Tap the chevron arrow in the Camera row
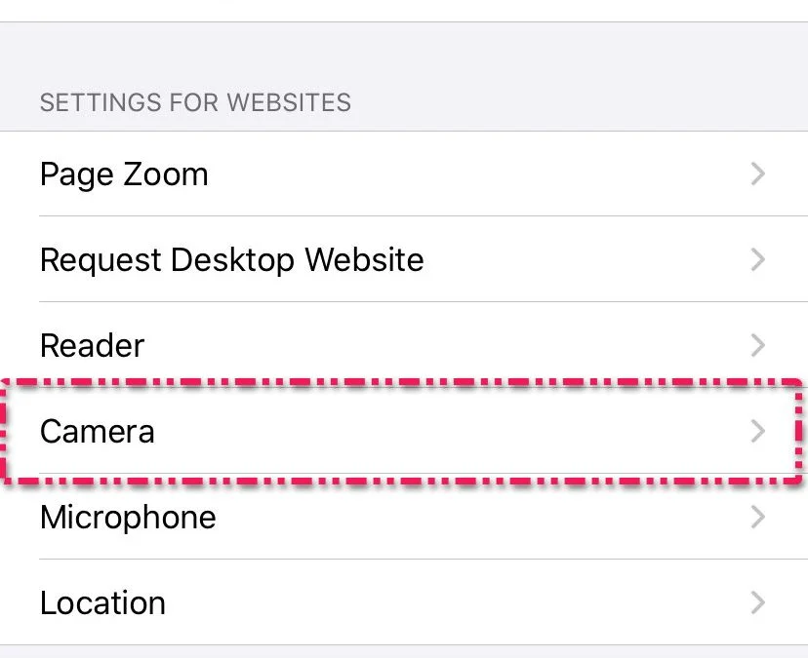Screen dimensions: 808x658 click(757, 431)
